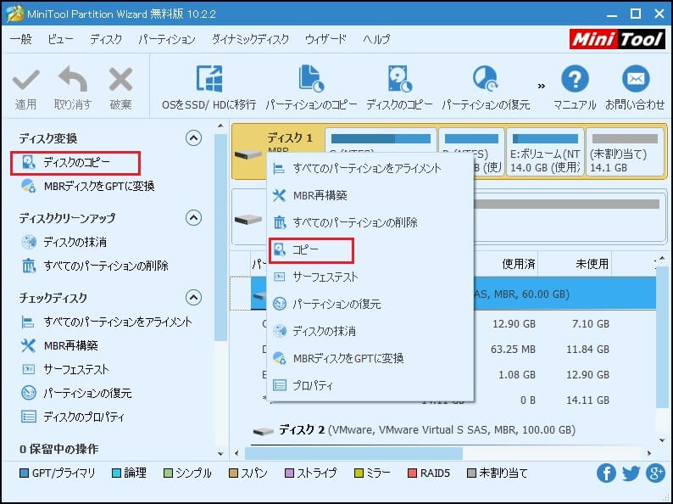Image resolution: width=673 pixels, height=504 pixels.
Task: Click the RAID5 legend swatch
Action: click(x=412, y=473)
